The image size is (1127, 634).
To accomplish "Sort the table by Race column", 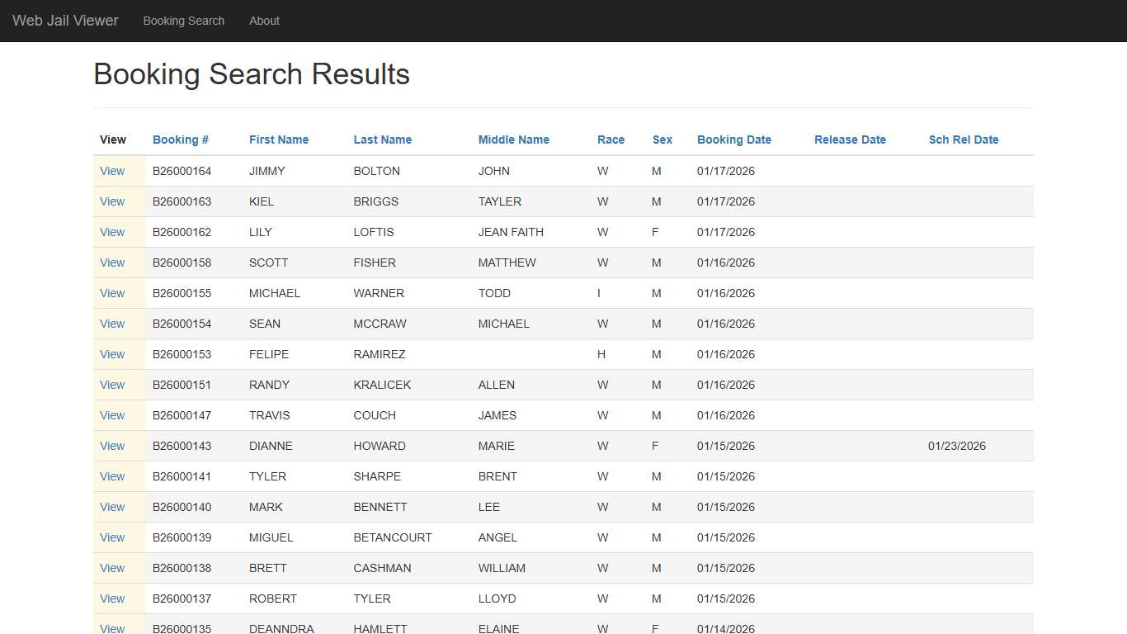I will click(x=611, y=140).
